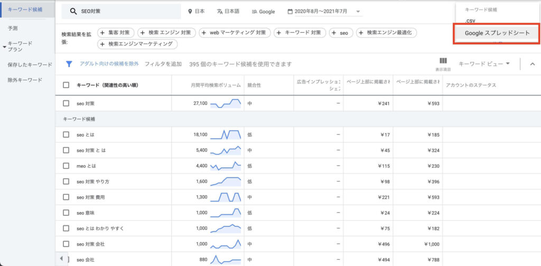Collapse the panel with the up chevron
This screenshot has height=266, width=541.
click(532, 64)
